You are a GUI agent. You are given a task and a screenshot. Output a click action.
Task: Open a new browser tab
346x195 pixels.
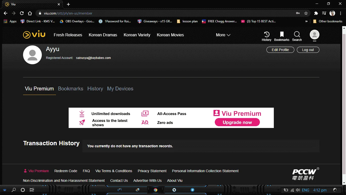pyautogui.click(x=68, y=4)
